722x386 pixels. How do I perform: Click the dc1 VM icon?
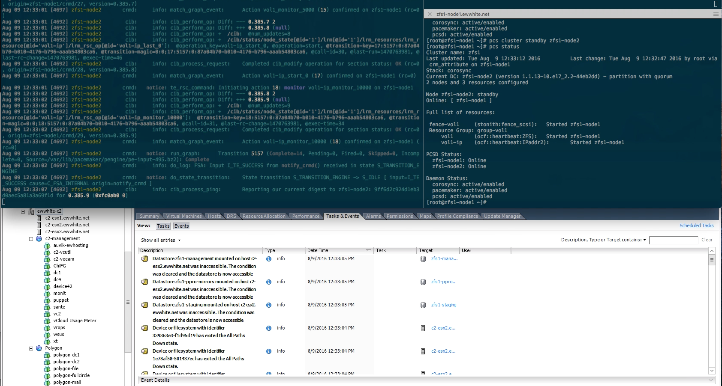point(47,273)
